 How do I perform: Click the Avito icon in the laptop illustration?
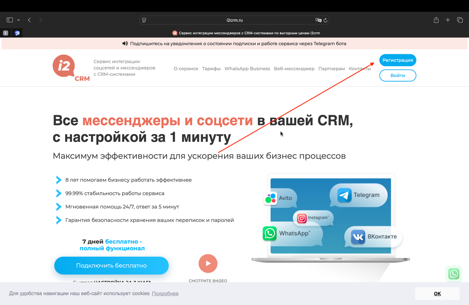[270, 198]
